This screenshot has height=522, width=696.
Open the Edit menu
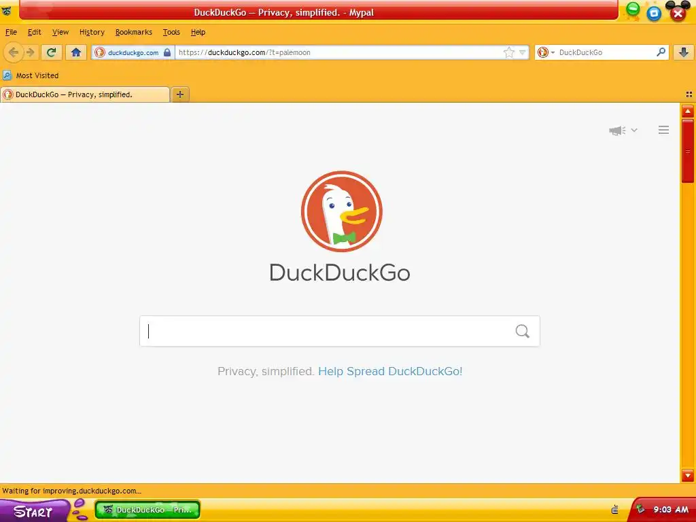[x=34, y=32]
